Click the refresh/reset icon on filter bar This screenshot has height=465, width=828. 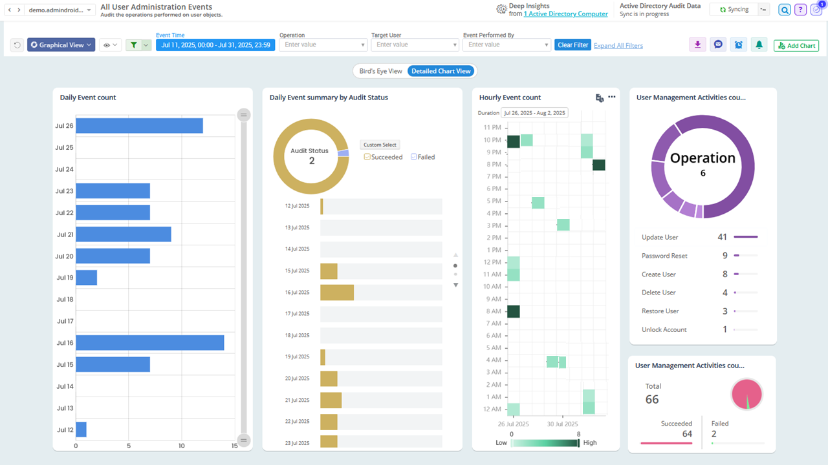pyautogui.click(x=16, y=44)
